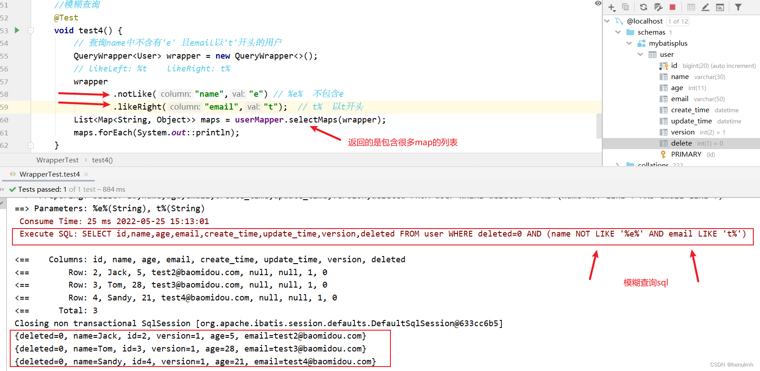Select the create_time datetime column row
This screenshot has width=760, height=371.
681,110
